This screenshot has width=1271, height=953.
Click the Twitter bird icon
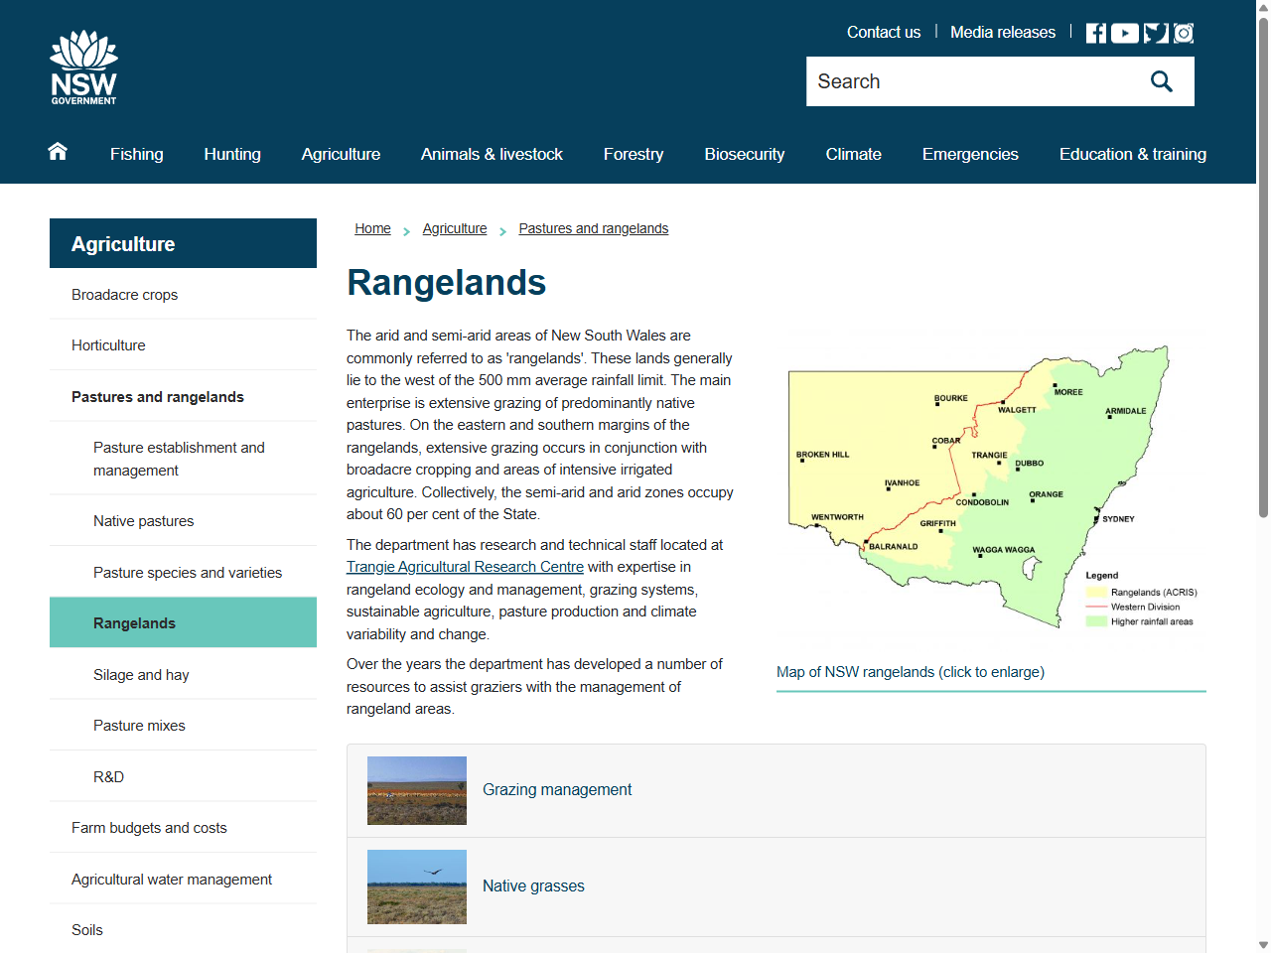tap(1154, 32)
